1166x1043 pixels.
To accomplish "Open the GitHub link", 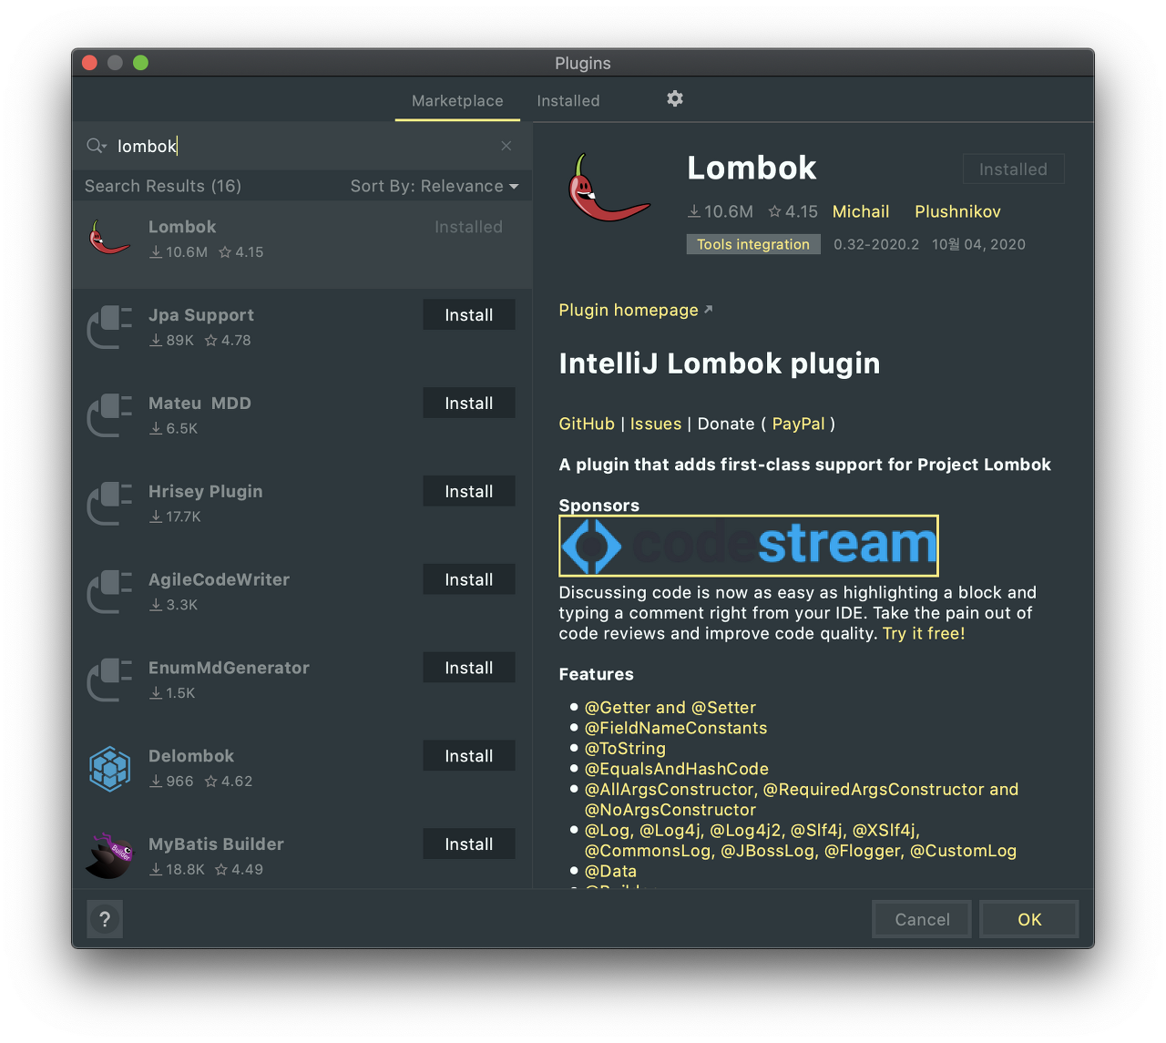I will coord(587,424).
